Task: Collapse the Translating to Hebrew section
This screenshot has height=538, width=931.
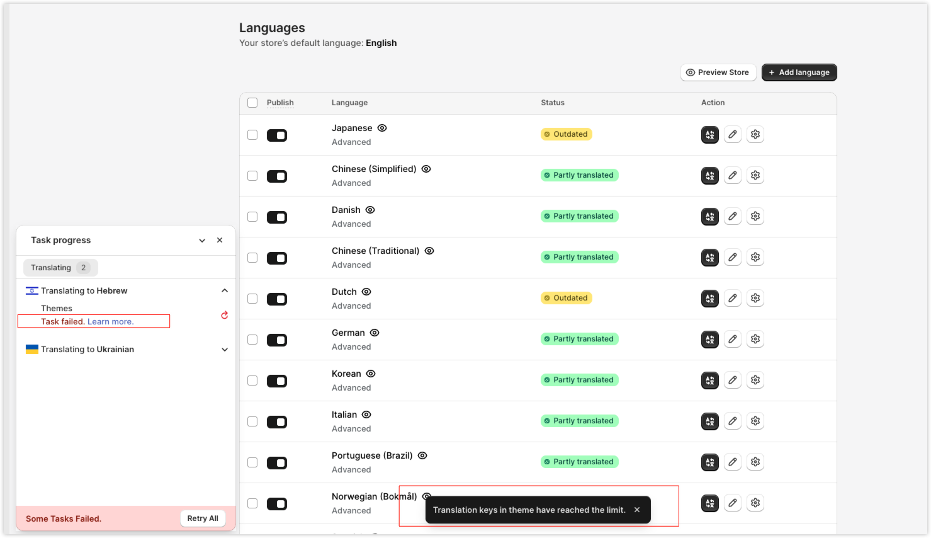Action: (225, 290)
